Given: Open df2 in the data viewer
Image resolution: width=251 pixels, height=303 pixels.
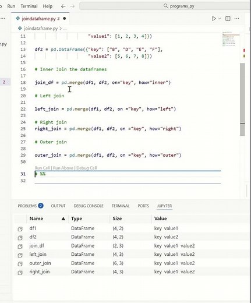Looking at the screenshot, I should pyautogui.click(x=20, y=238).
